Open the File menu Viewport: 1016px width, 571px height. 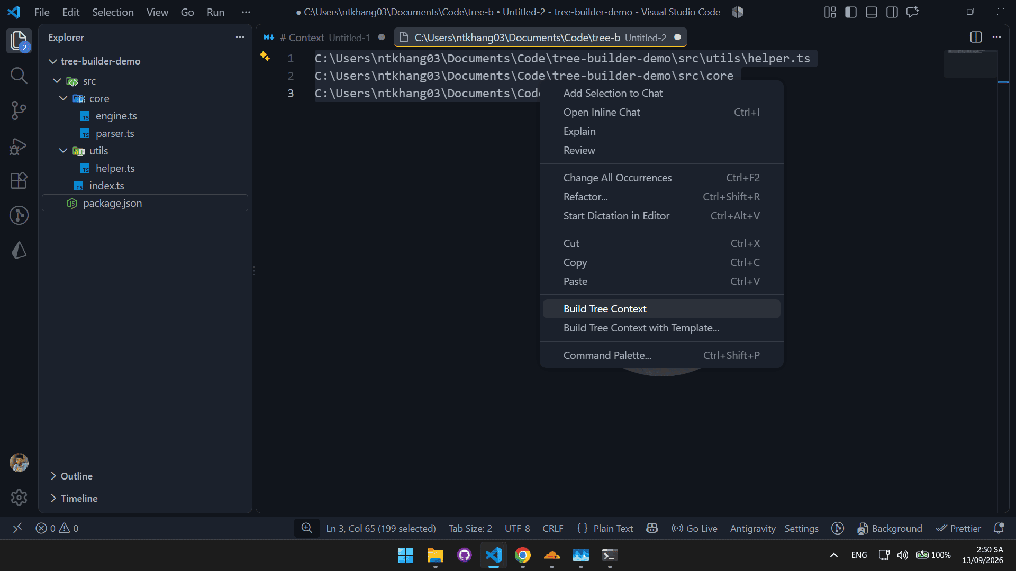point(42,12)
